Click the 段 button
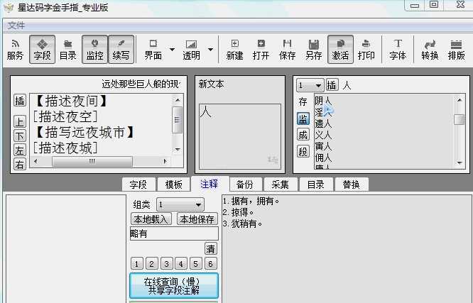The height and width of the screenshot is (303, 473). coord(303,151)
